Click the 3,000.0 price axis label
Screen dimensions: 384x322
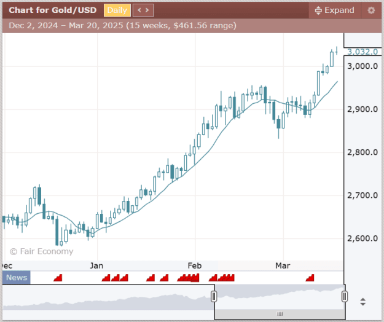coord(362,66)
